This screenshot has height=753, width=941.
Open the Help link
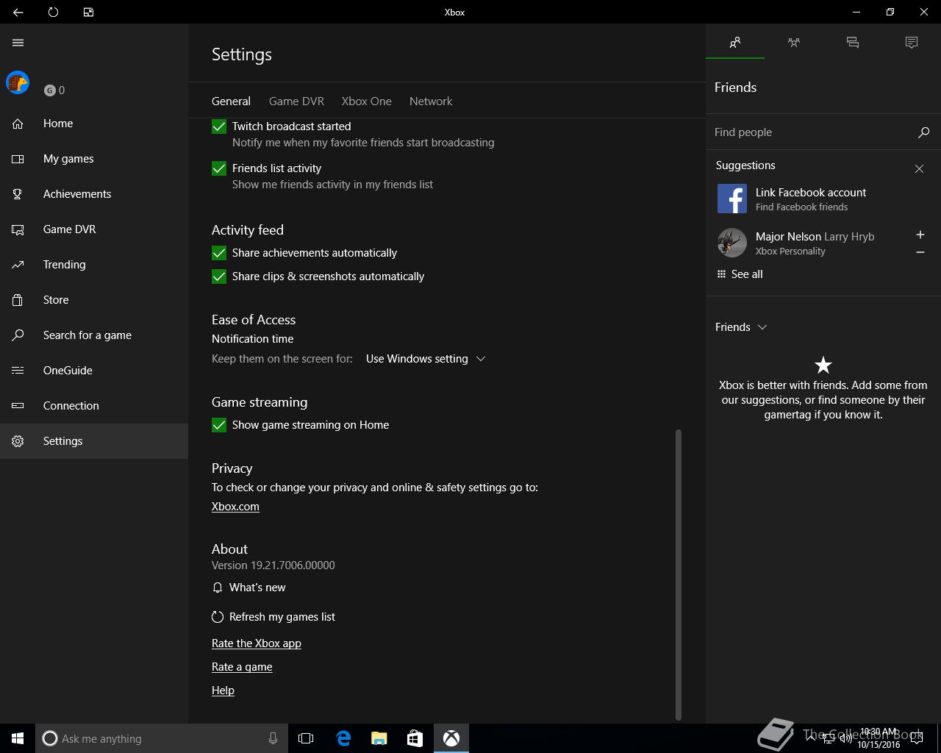[x=223, y=690]
